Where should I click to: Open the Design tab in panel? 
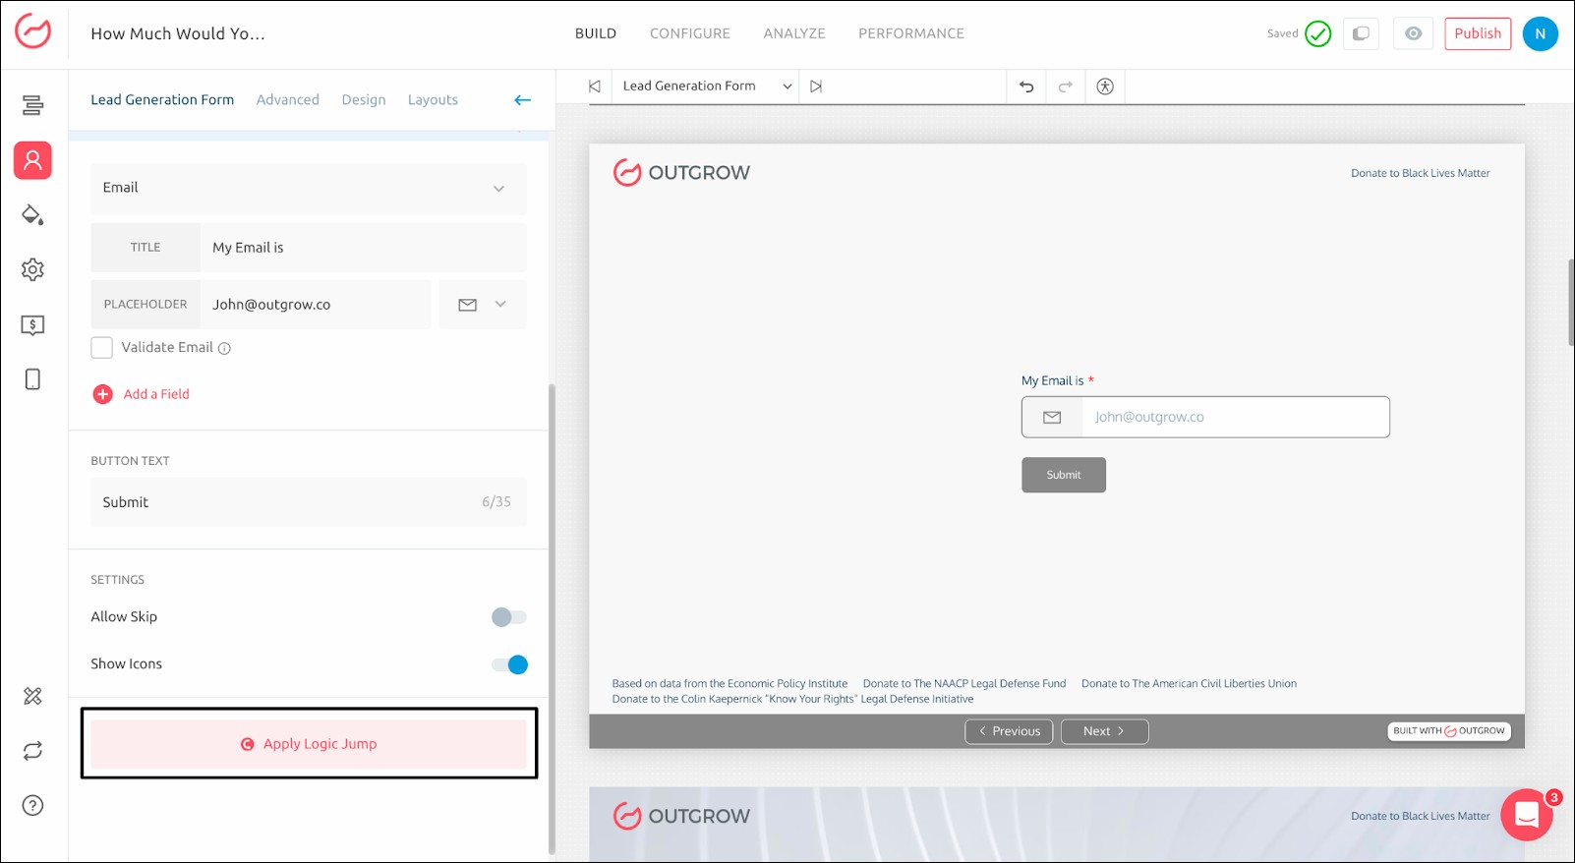[363, 100]
